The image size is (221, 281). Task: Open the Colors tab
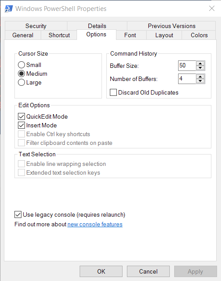pyautogui.click(x=199, y=35)
